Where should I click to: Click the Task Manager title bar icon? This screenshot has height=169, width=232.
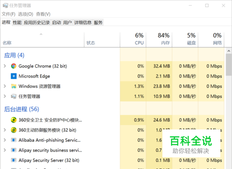coord(5,6)
